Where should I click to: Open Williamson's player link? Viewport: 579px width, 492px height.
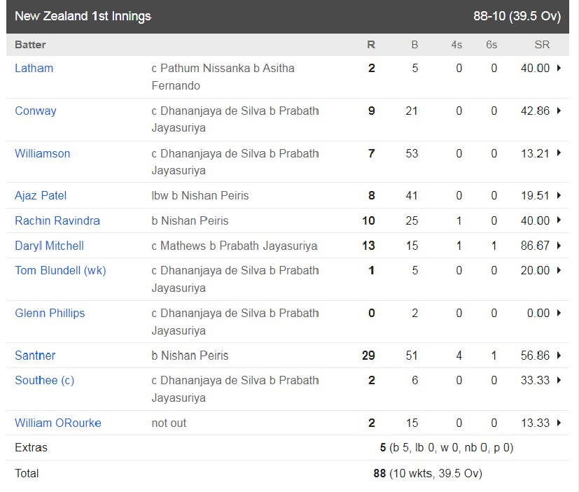[43, 153]
